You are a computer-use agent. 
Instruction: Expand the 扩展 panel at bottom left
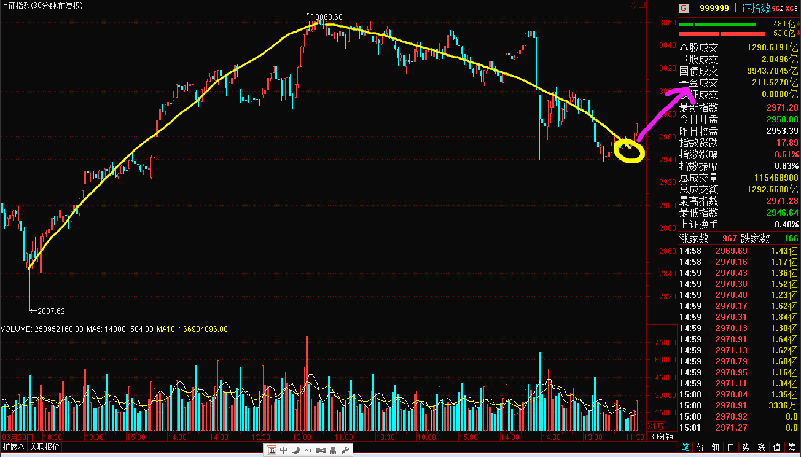point(13,447)
